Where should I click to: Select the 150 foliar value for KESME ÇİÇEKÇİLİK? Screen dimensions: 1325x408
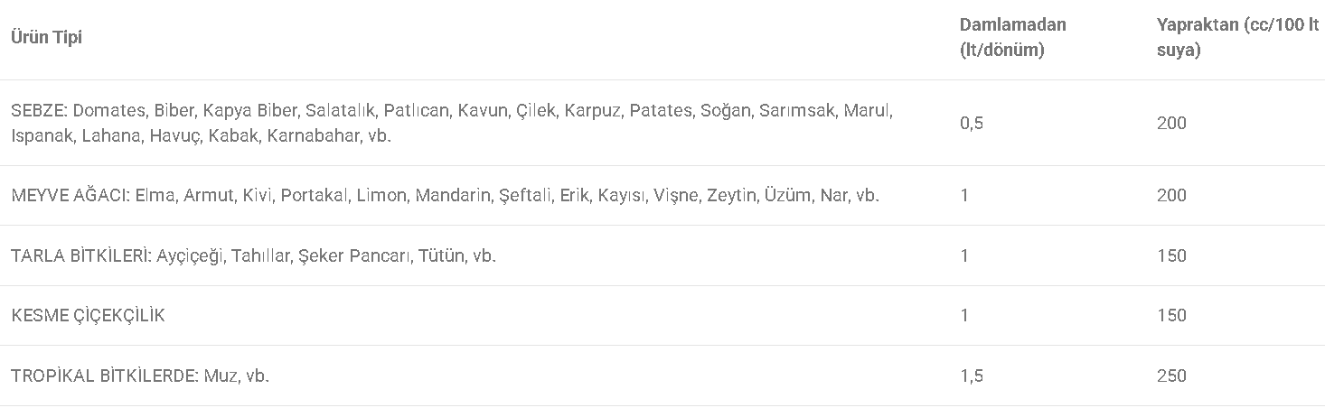(1171, 316)
